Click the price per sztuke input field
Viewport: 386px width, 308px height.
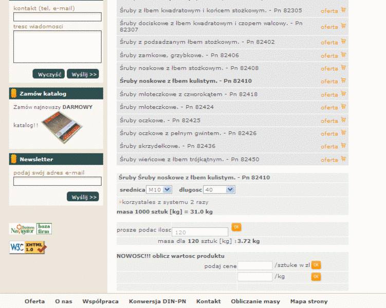tap(254, 265)
